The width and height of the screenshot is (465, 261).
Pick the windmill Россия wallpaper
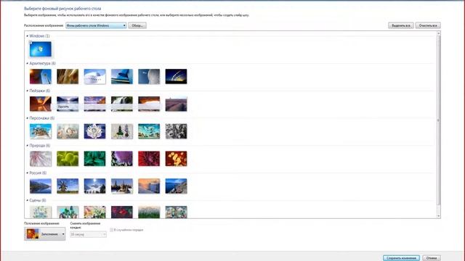[x=68, y=186]
